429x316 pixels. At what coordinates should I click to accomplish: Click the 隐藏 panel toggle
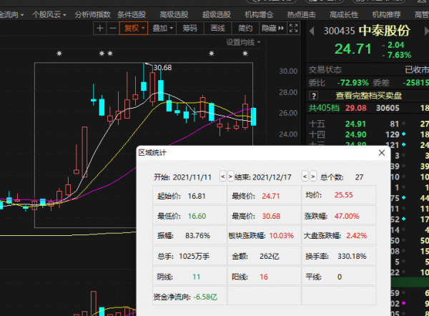click(x=273, y=28)
